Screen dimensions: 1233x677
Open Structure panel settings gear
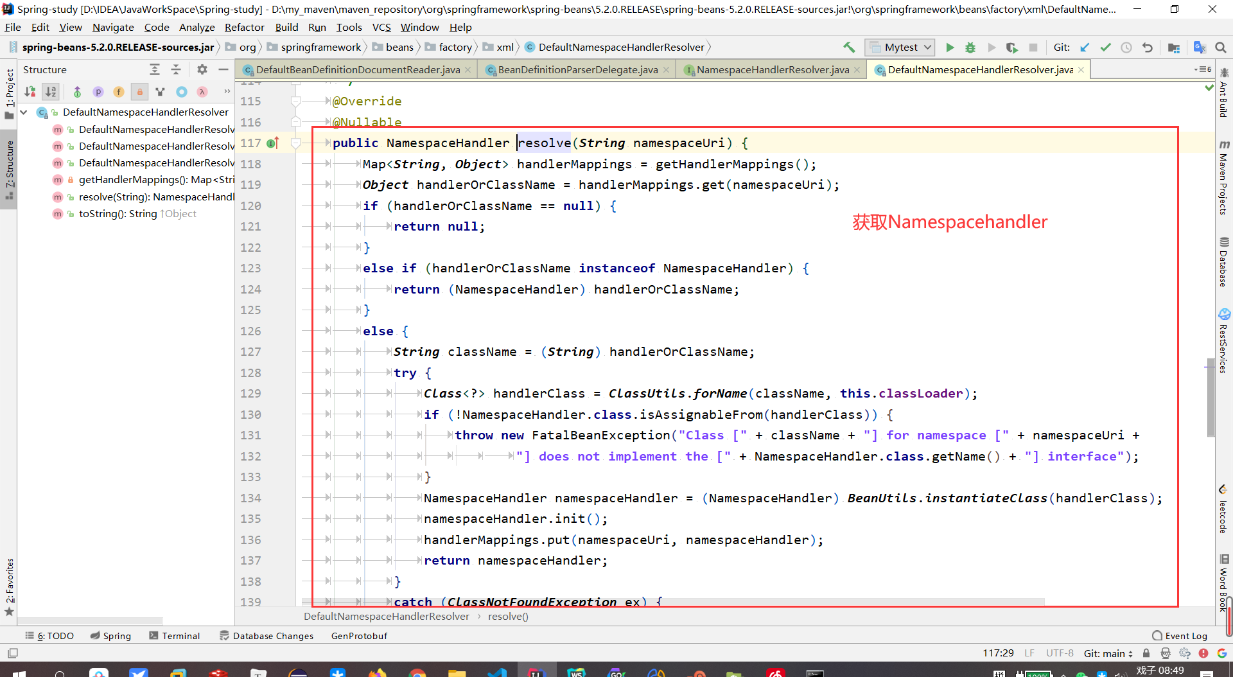pyautogui.click(x=202, y=69)
